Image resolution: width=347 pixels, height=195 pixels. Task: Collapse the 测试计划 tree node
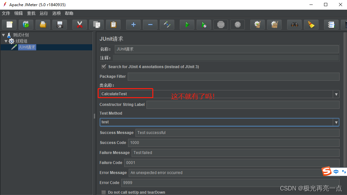[3, 35]
